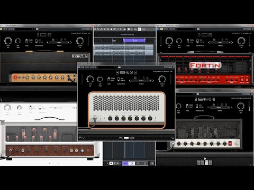
Task: Click save preset icon in black Fortin amp window
Action: [x=53, y=40]
